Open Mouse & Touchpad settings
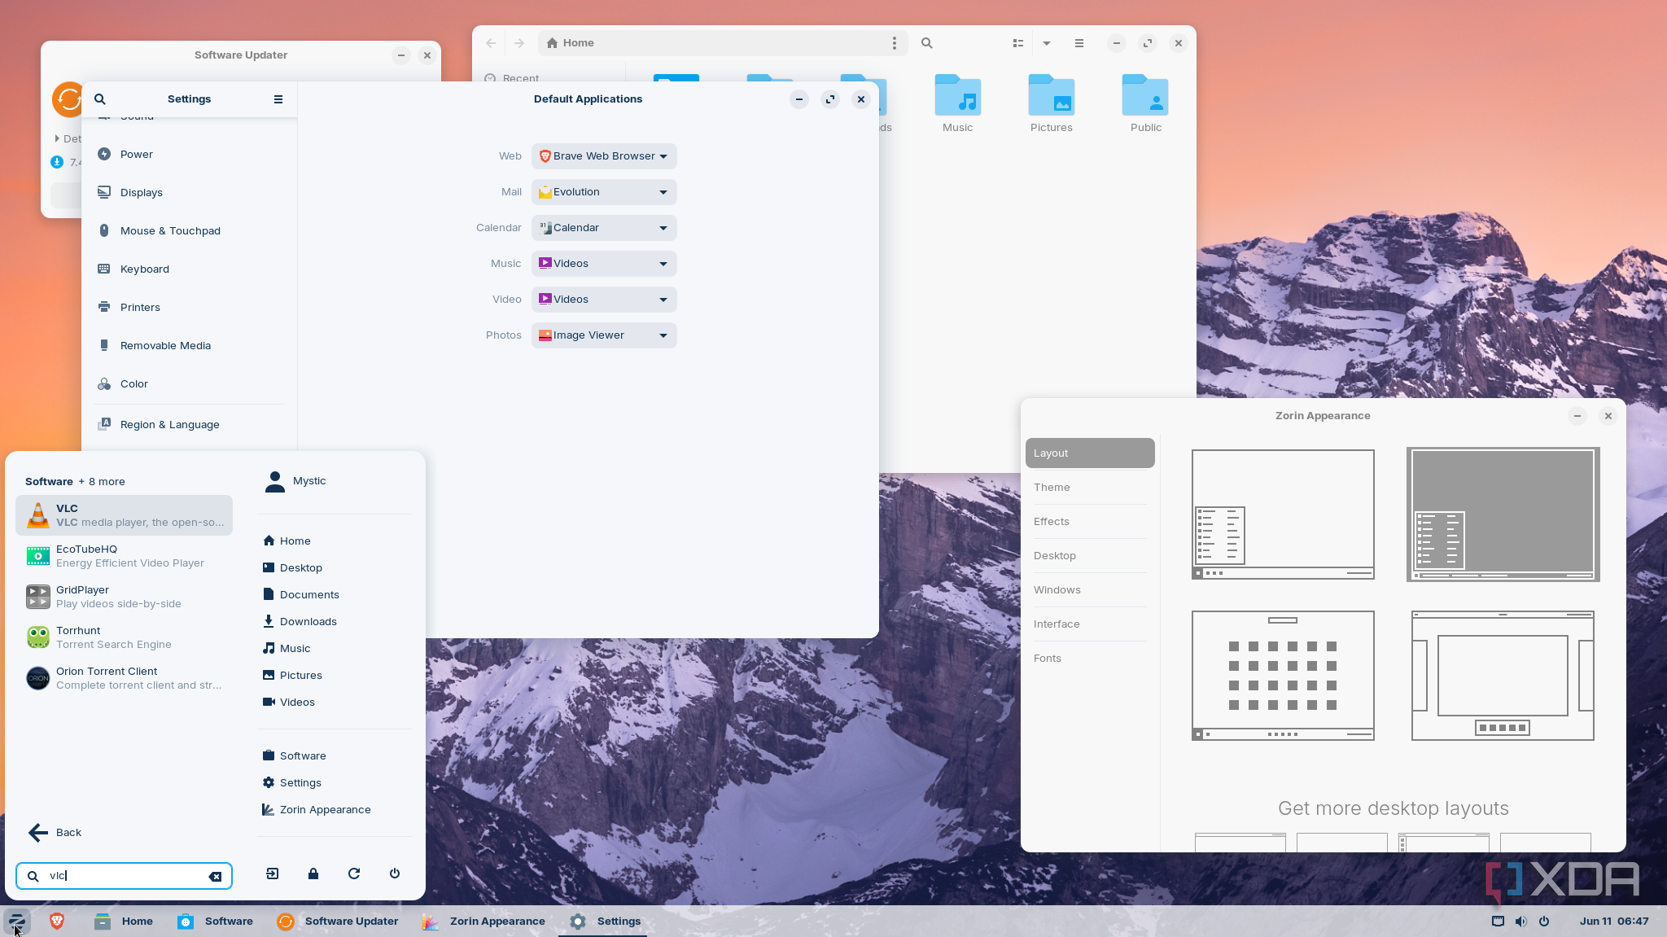This screenshot has width=1667, height=937. 189,231
